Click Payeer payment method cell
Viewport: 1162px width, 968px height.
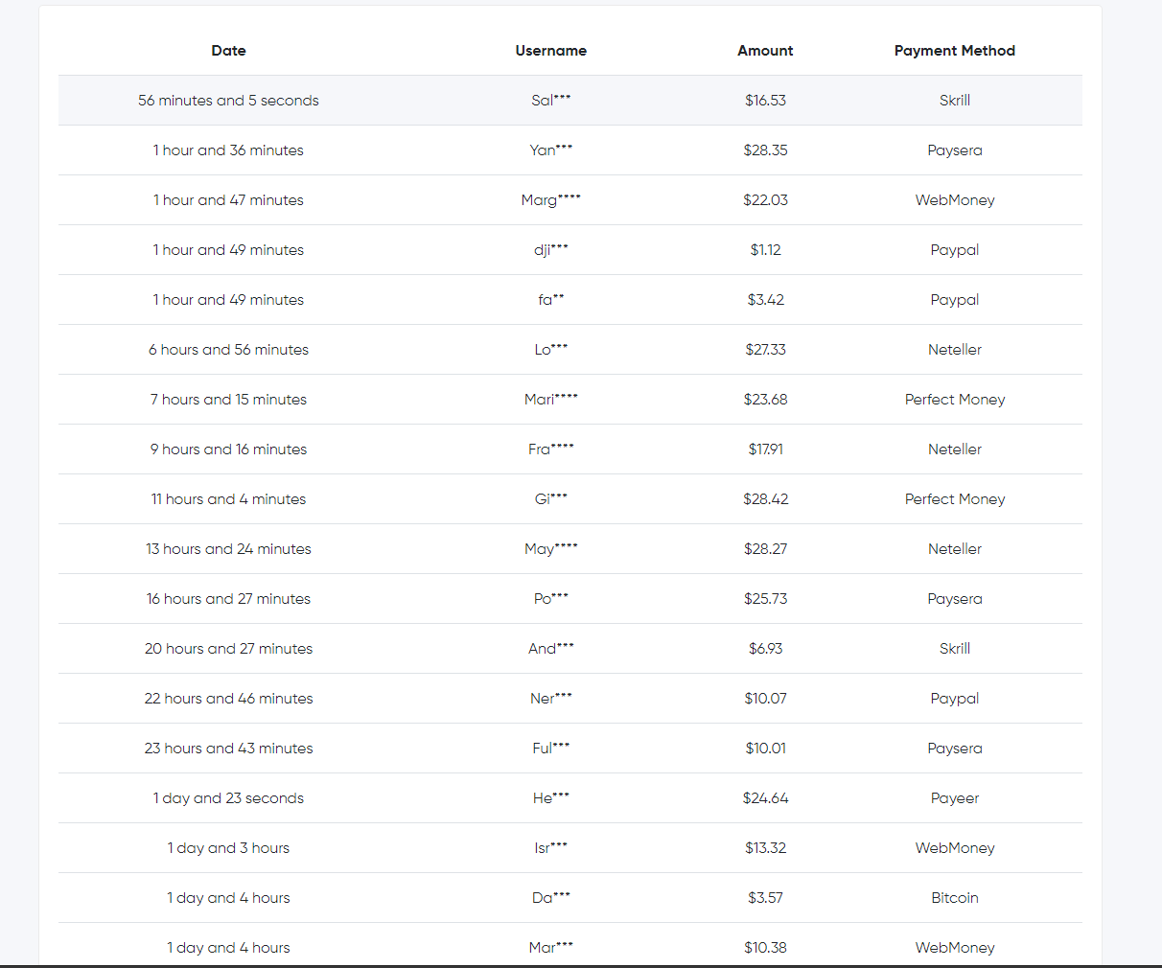tap(955, 798)
